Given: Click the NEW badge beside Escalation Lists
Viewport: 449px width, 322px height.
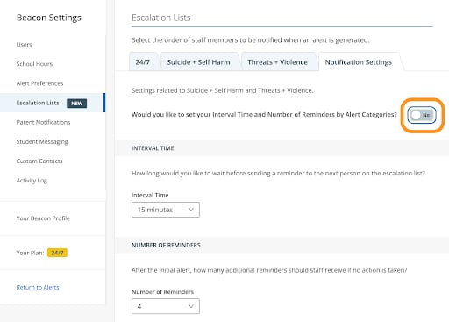Looking at the screenshot, I should pos(76,104).
